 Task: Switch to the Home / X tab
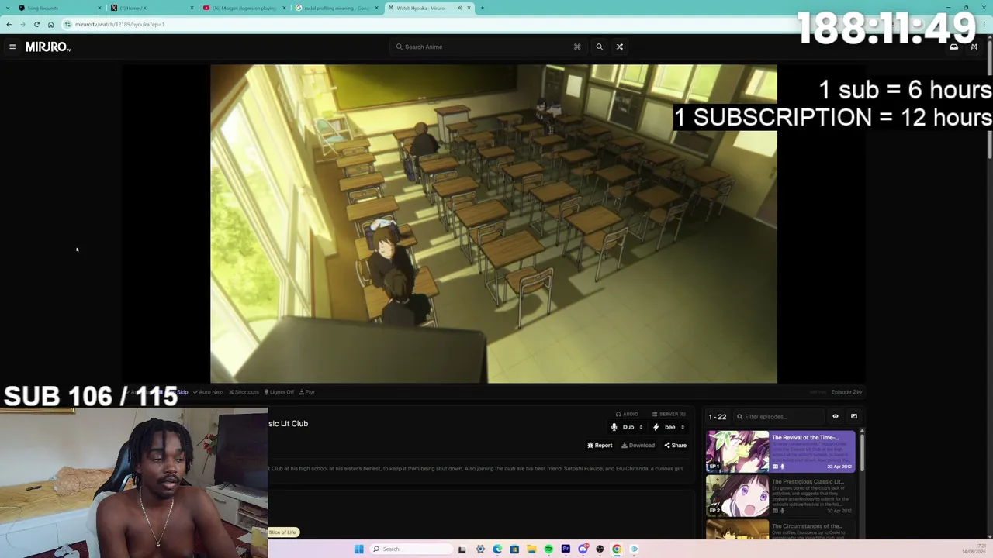(x=151, y=8)
